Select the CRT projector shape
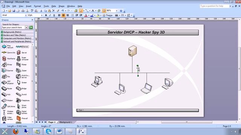Viewport: 241px width, 135px height. pos(8,82)
